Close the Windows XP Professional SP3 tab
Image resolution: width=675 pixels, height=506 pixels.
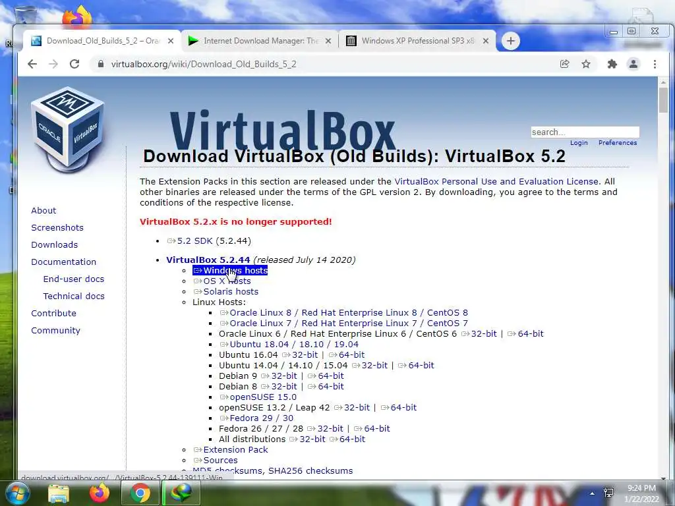[x=486, y=41]
